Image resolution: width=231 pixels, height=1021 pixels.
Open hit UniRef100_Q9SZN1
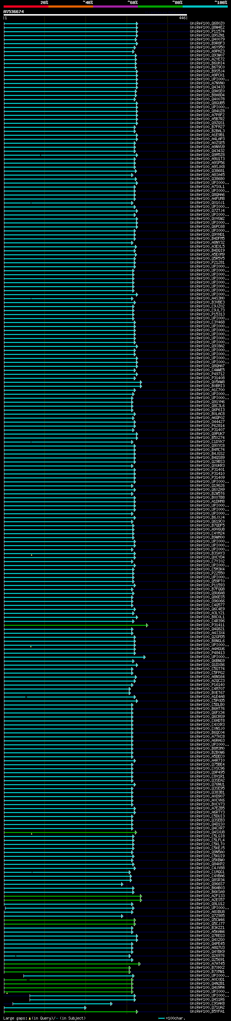(207, 35)
